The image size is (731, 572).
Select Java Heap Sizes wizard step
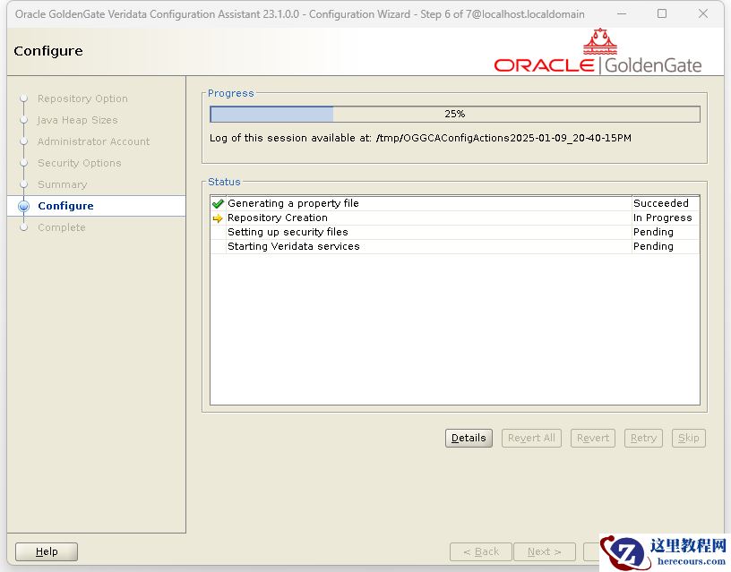click(x=77, y=120)
